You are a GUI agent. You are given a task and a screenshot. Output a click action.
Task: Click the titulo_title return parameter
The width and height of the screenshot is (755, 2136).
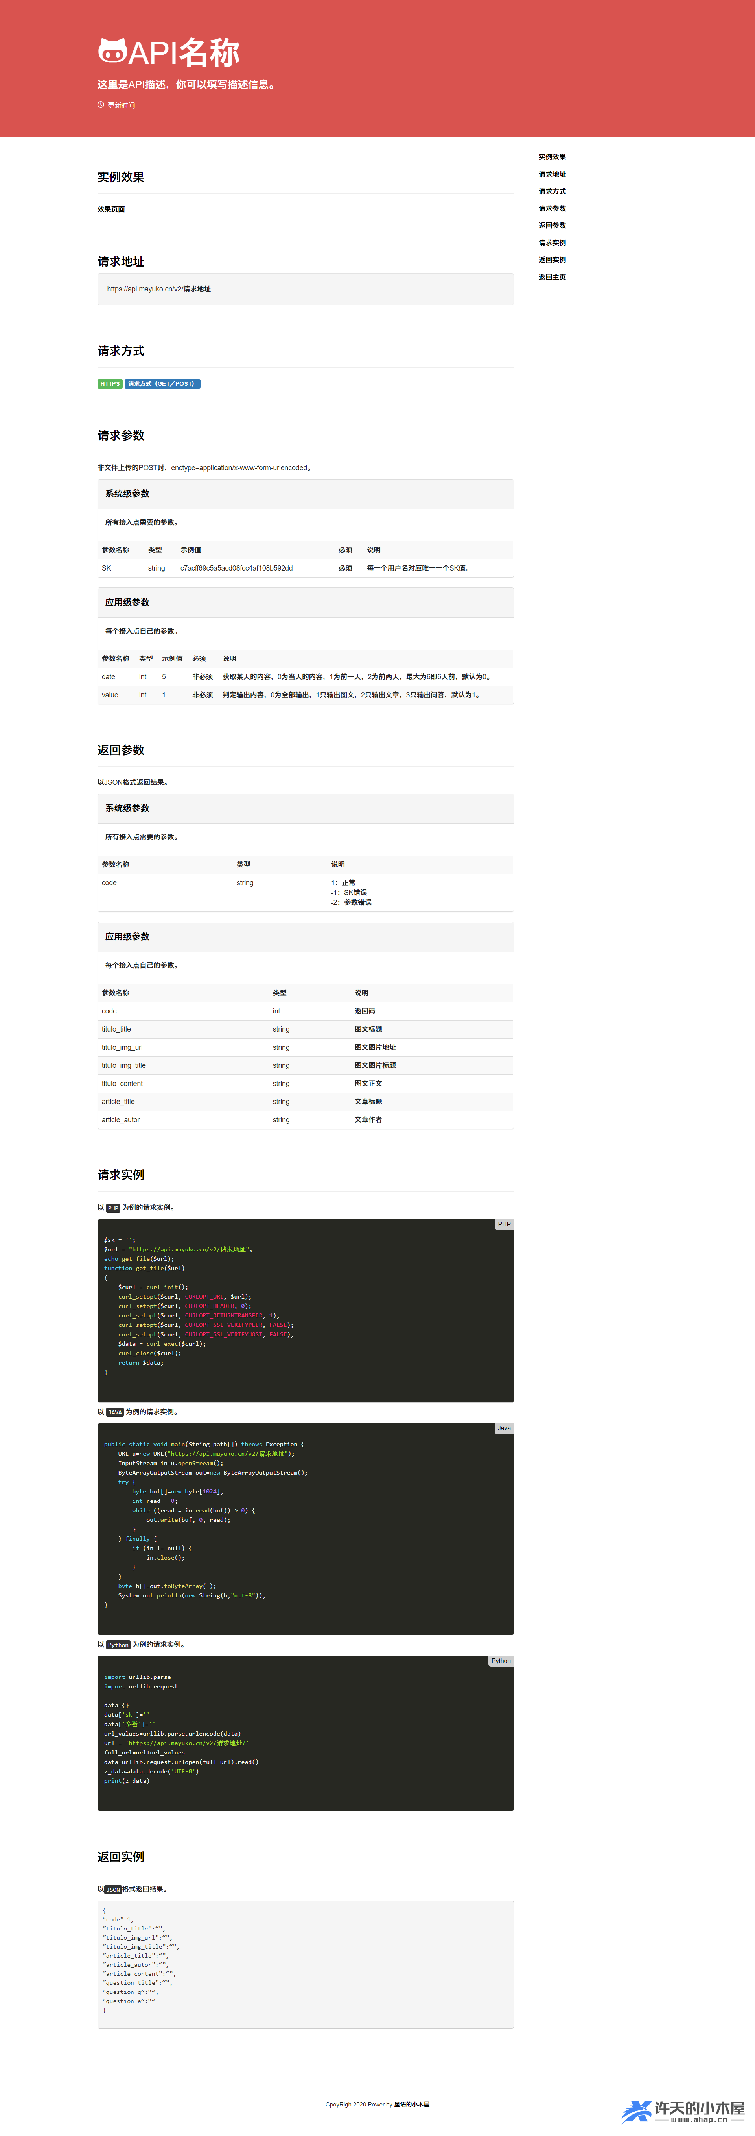pos(116,1029)
